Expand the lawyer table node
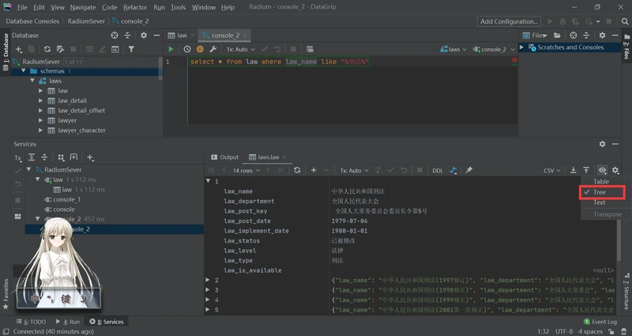Viewport: 632px width, 336px height. click(x=40, y=120)
